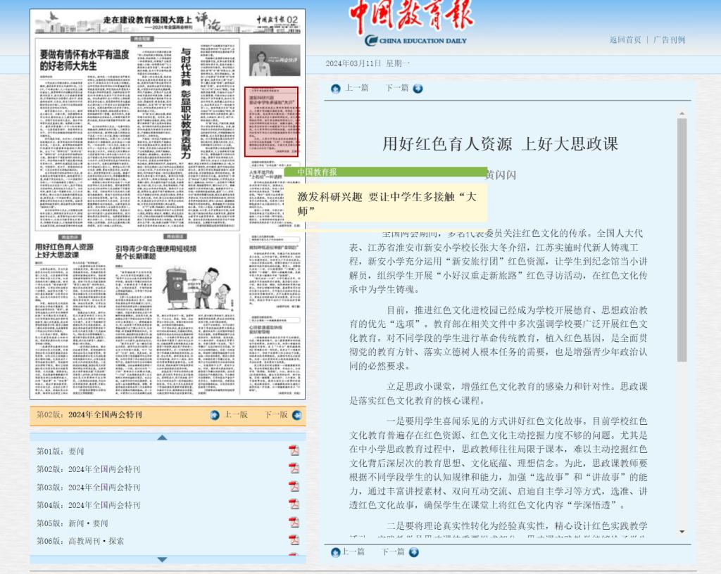
Task: Select 第02版 2024年全国两会特刊 in page list
Action: click(89, 469)
